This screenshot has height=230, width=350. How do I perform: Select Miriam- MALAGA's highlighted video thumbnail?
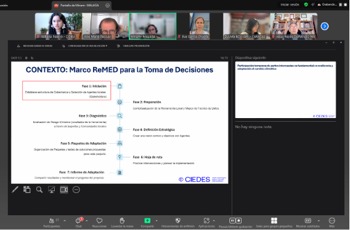(153, 26)
